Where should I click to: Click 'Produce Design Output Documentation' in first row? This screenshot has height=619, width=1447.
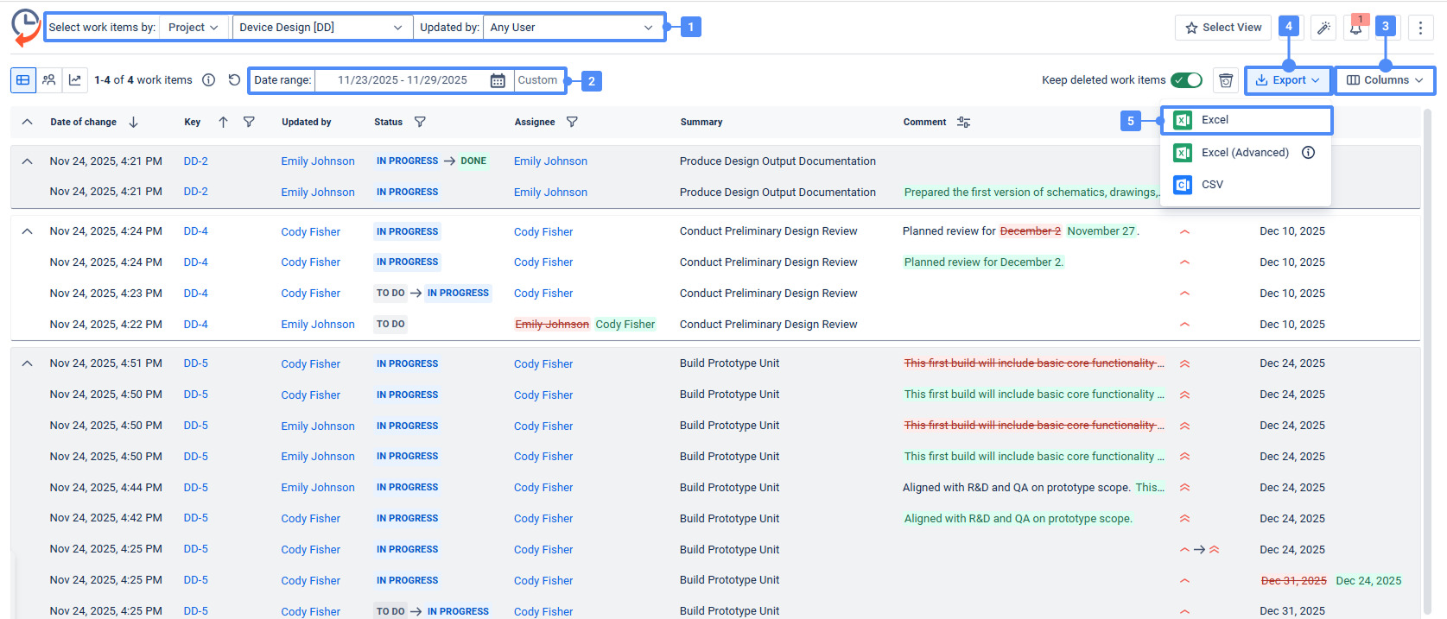777,161
